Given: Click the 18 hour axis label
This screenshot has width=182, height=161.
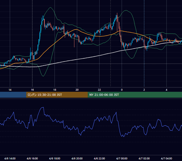Looking at the screenshot, I should point(55,90).
